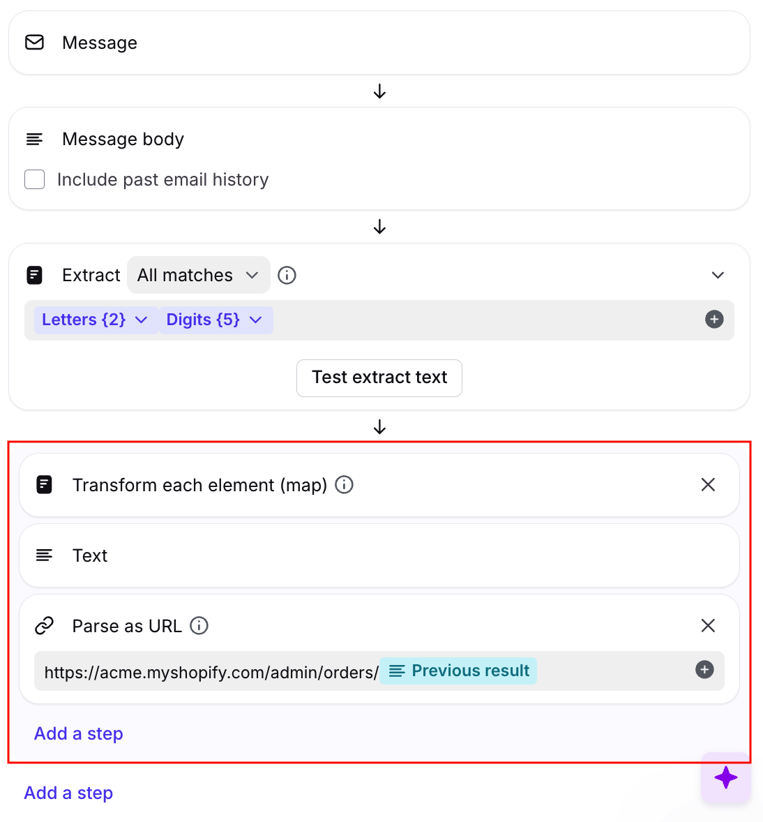This screenshot has height=822, width=763.
Task: Click the bottom-most Add a step link
Action: [68, 793]
